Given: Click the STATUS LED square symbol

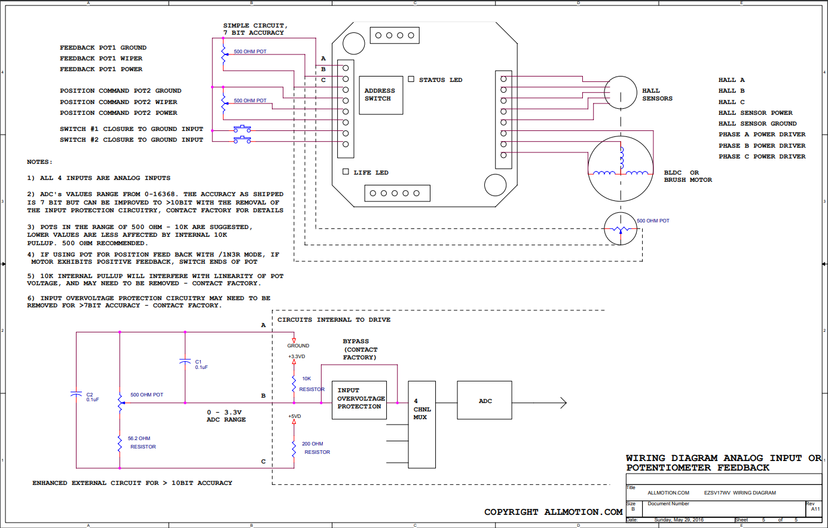Looking at the screenshot, I should tap(411, 79).
